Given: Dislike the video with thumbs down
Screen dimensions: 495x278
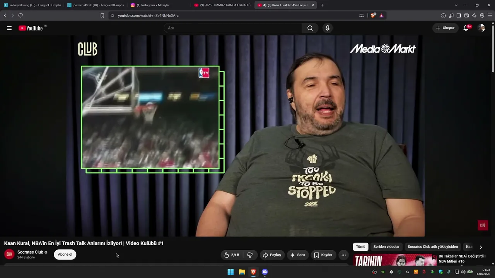Looking at the screenshot, I should 250,255.
